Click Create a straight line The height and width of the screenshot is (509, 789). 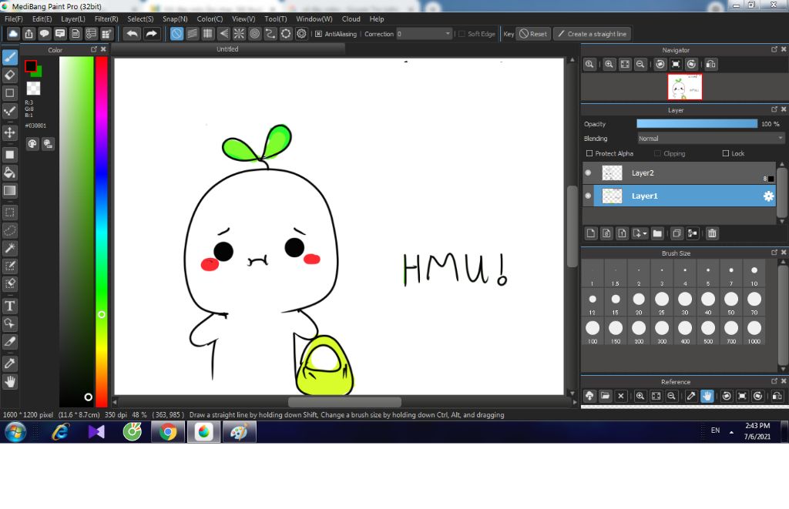[x=593, y=34]
